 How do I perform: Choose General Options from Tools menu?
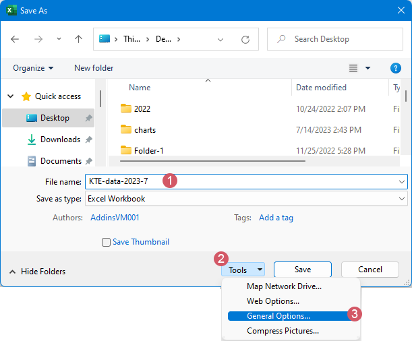[x=278, y=316]
